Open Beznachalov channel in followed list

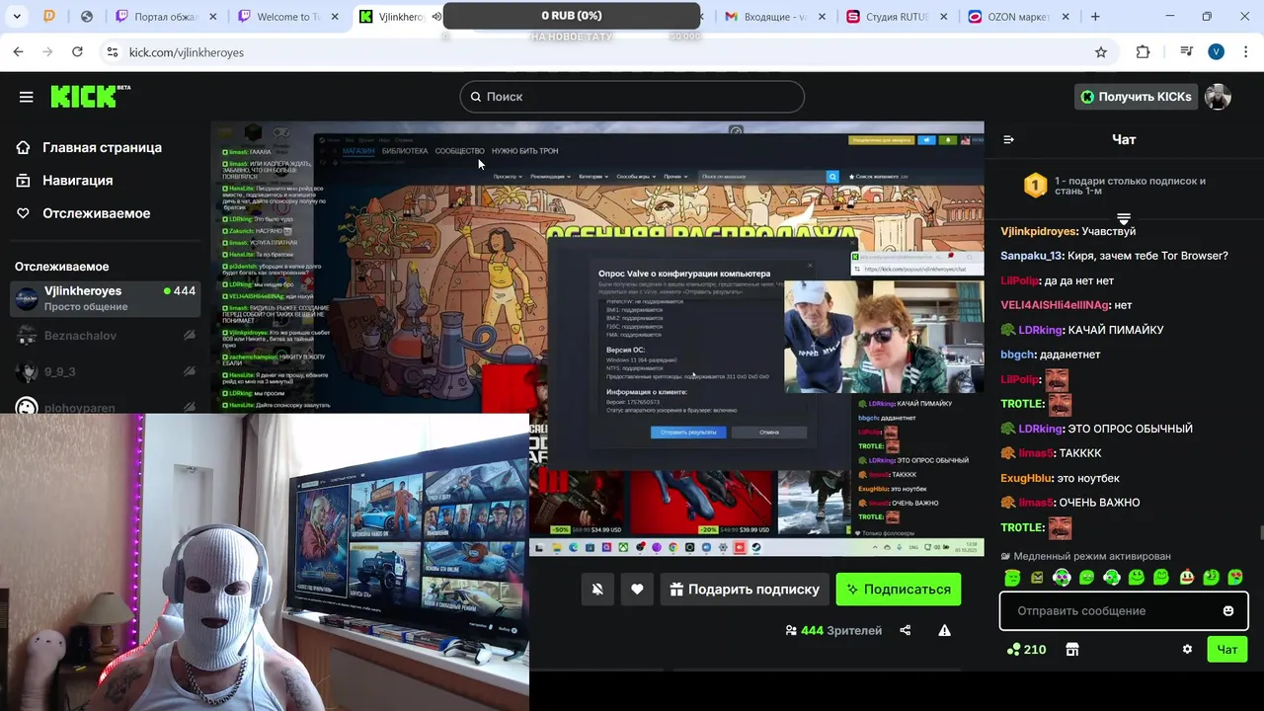point(105,336)
